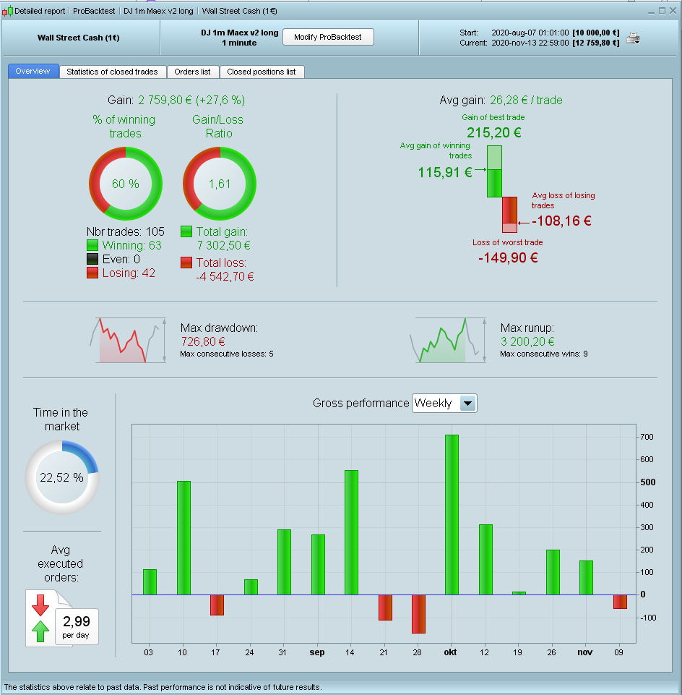682x695 pixels.
Task: Click the printer icon in header
Action: point(633,38)
